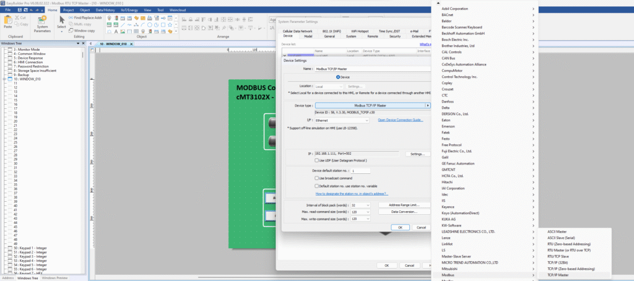Select the Line drawing object
634x281 pixels.
123,25
